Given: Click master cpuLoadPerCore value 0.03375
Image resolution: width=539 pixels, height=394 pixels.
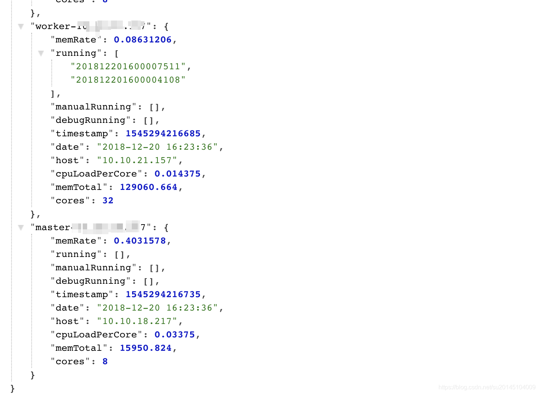Looking at the screenshot, I should point(175,335).
